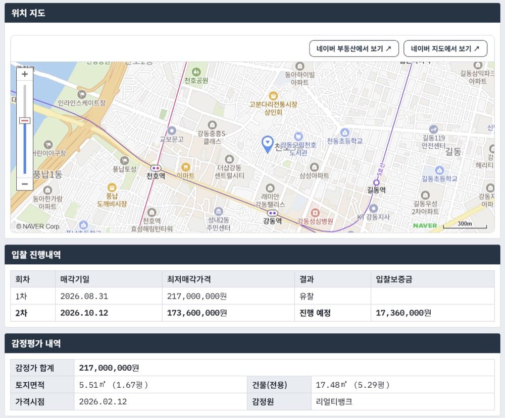Click 동아하이빌 아파트 building icon
Viewport: 505px width, 418px height.
[299, 66]
